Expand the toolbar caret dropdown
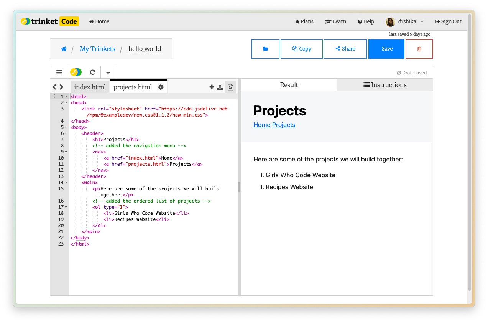 click(x=108, y=72)
